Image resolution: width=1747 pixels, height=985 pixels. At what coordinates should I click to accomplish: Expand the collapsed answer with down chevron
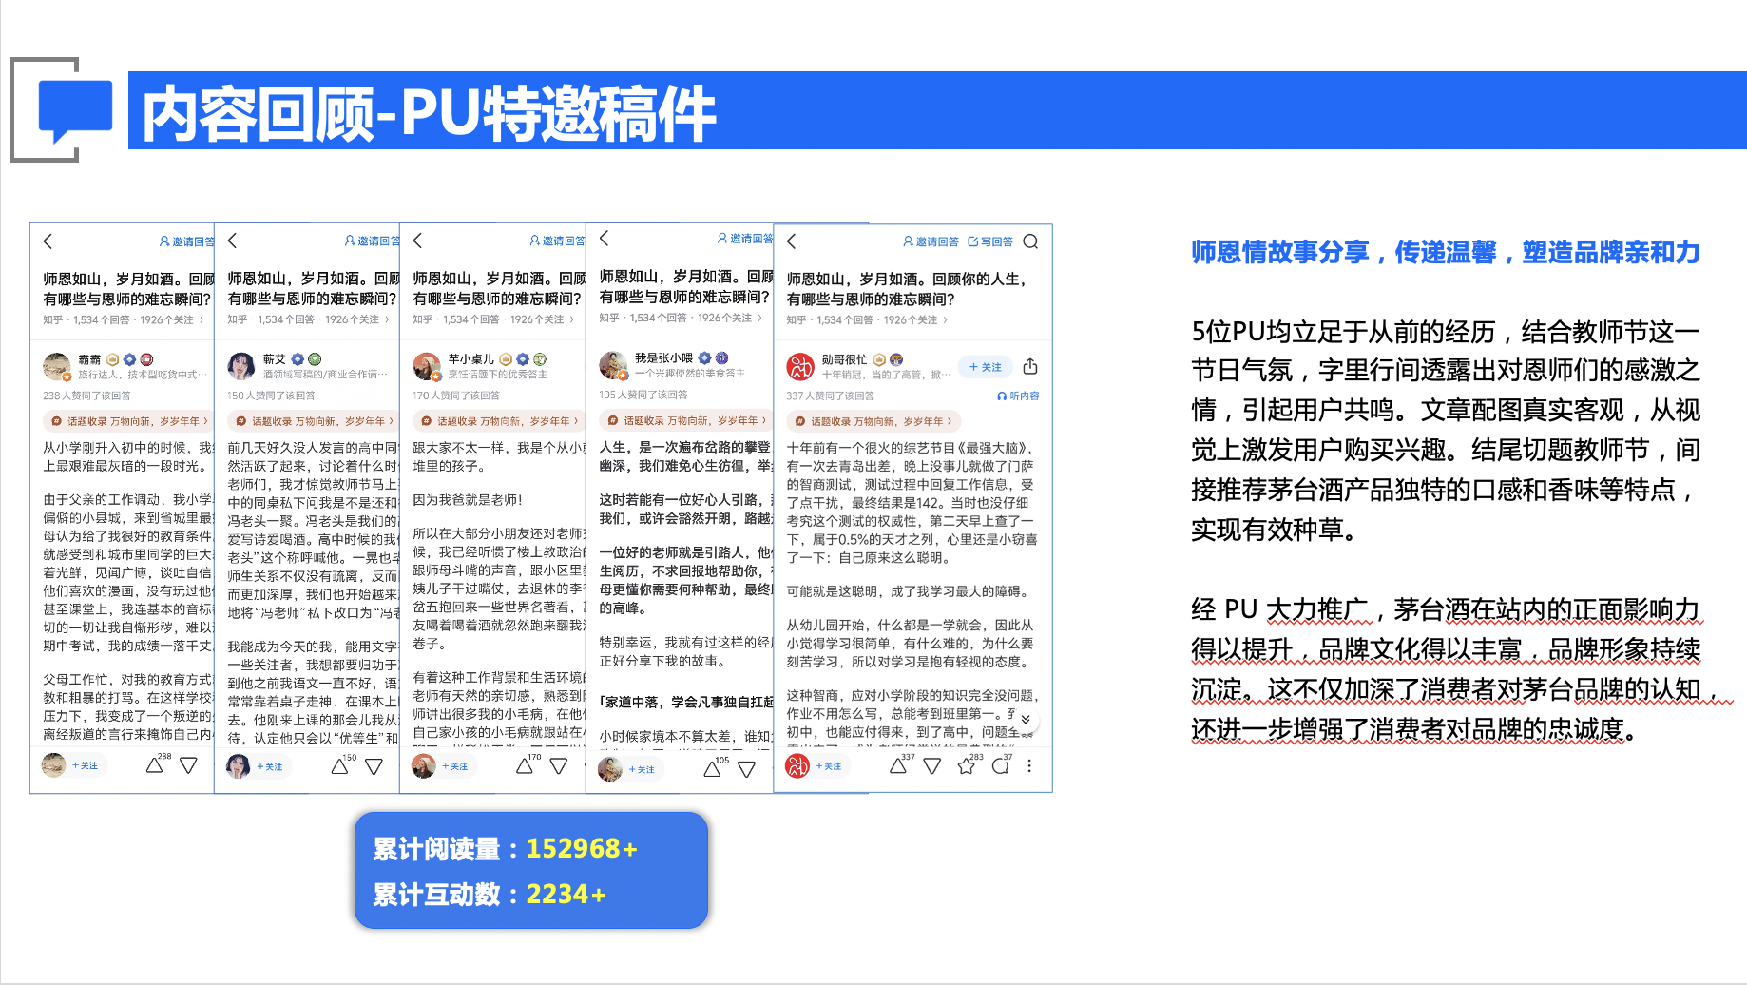pyautogui.click(x=1026, y=720)
